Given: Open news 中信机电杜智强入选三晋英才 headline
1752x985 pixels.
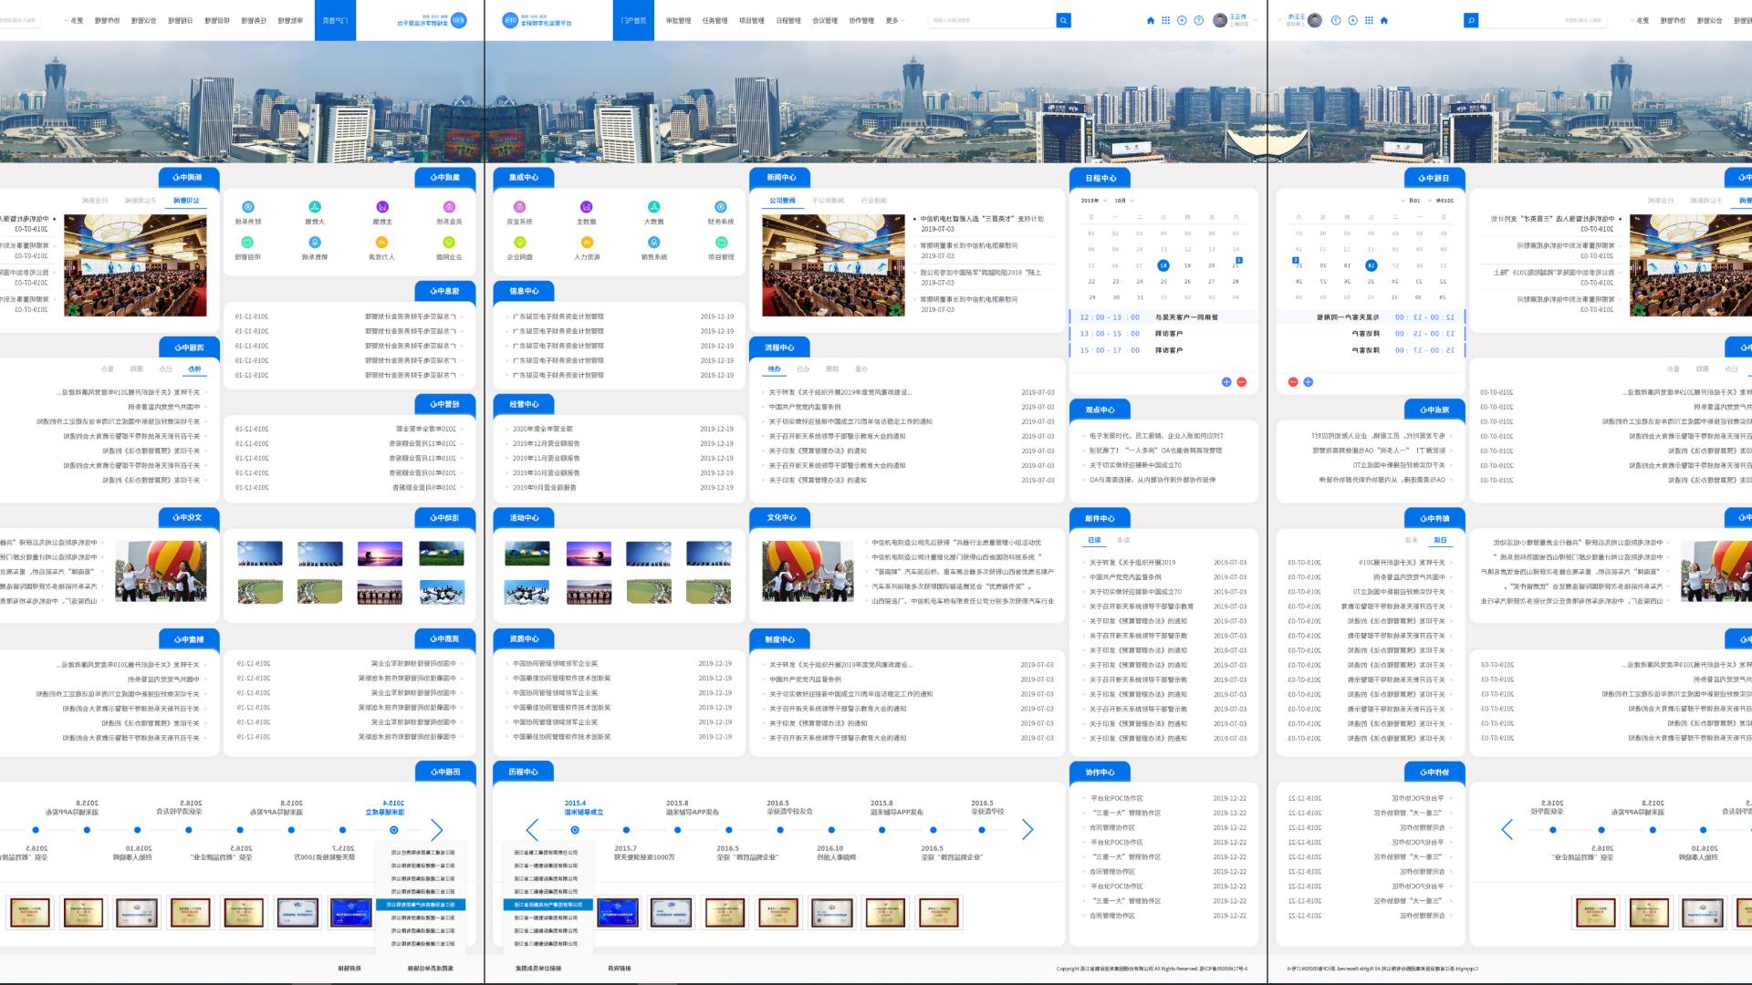Looking at the screenshot, I should pos(982,219).
